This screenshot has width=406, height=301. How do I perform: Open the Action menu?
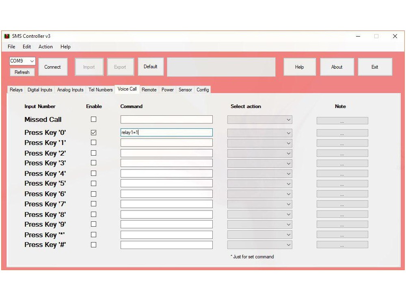pos(45,47)
